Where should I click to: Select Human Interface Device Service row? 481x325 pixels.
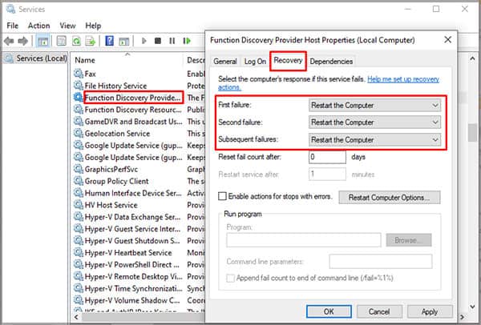pyautogui.click(x=132, y=193)
